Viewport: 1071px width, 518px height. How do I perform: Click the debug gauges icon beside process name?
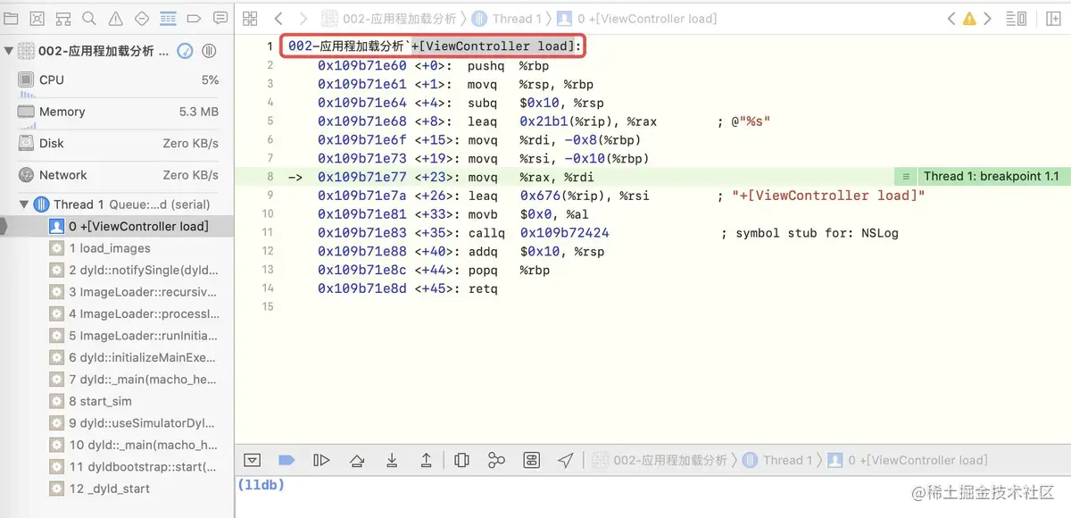185,51
